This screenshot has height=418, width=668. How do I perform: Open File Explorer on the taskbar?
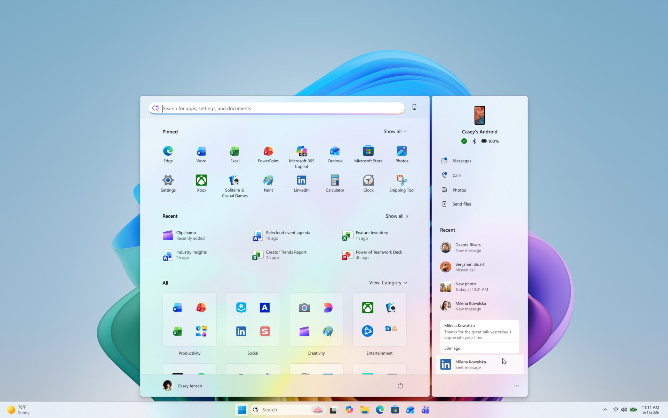tap(364, 410)
